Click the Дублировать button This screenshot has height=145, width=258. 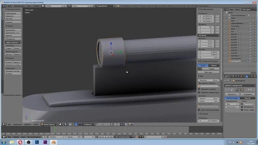pyautogui.click(x=13, y=30)
